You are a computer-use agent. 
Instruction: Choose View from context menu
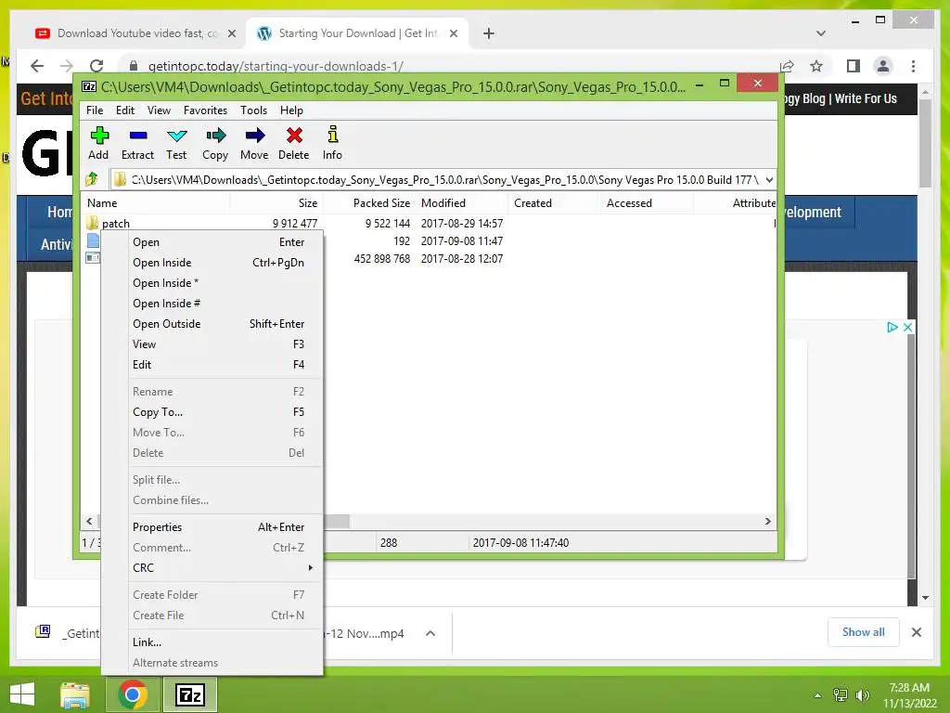coord(212,344)
